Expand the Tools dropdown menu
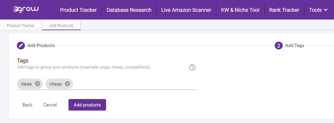The height and width of the screenshot is (123, 334). click(x=318, y=10)
